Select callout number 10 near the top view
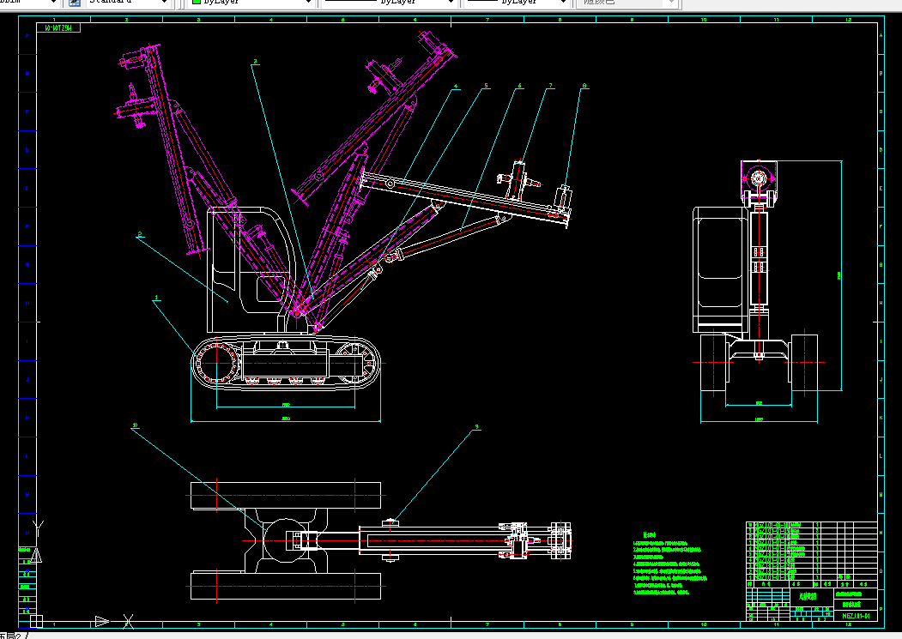 (x=135, y=425)
